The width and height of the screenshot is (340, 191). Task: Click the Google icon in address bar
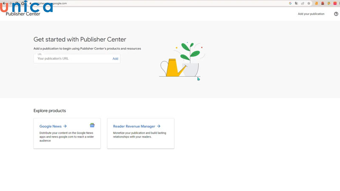coord(290,3)
